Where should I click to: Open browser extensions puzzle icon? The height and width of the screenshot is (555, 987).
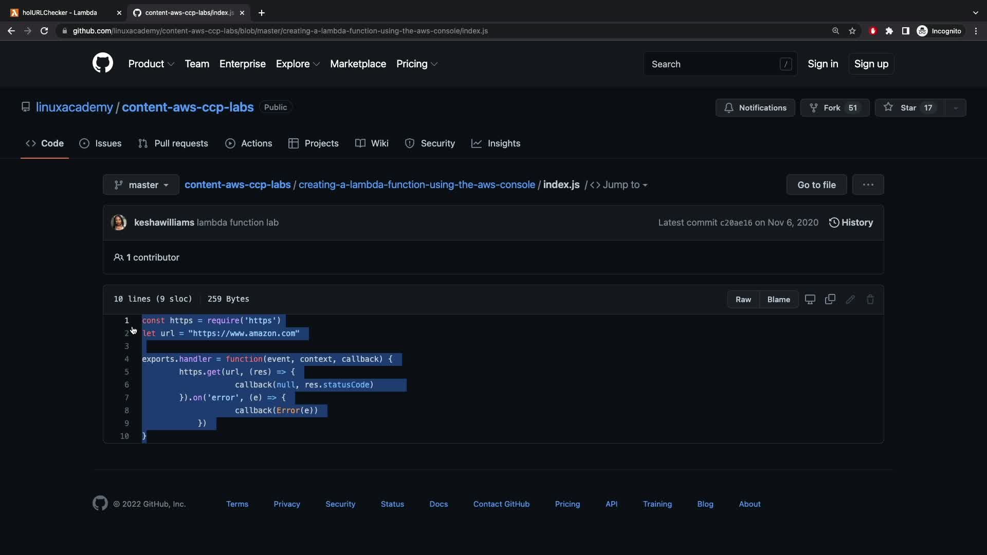coord(889,31)
